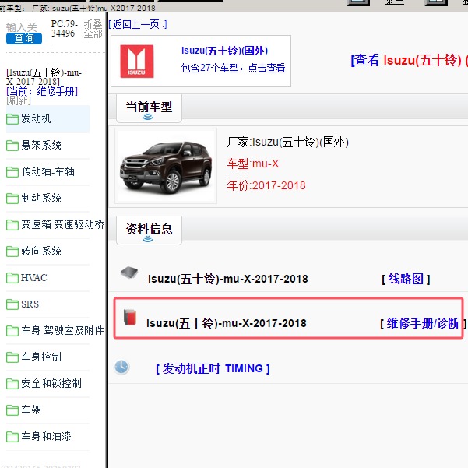Click the mu-X vehicle photo thumbnail
This screenshot has height=468, width=468.
(x=166, y=166)
